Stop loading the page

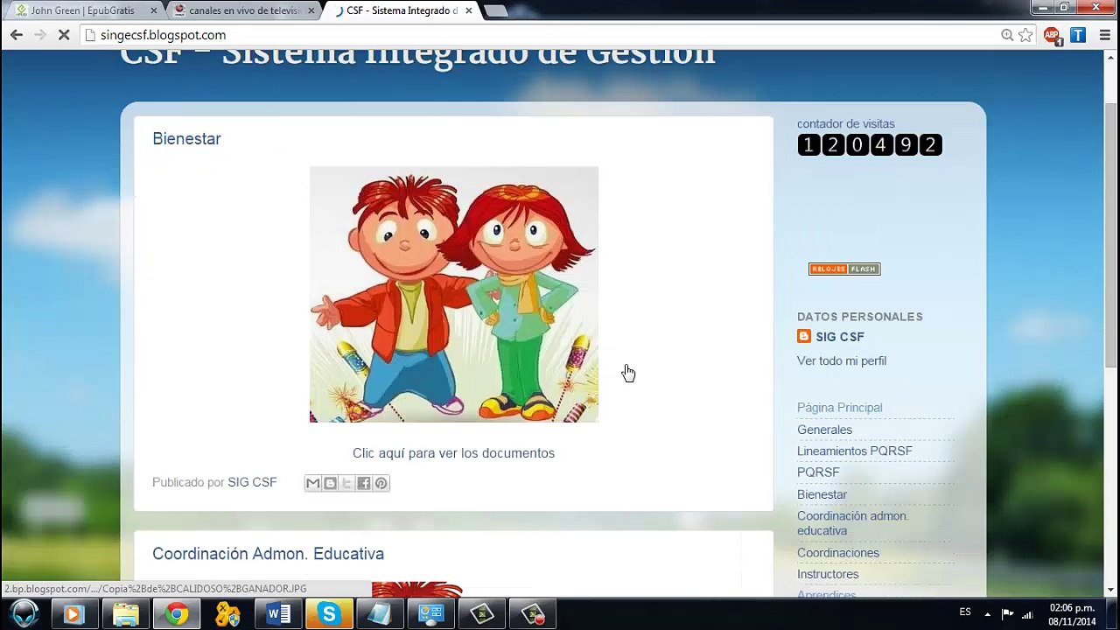[65, 35]
